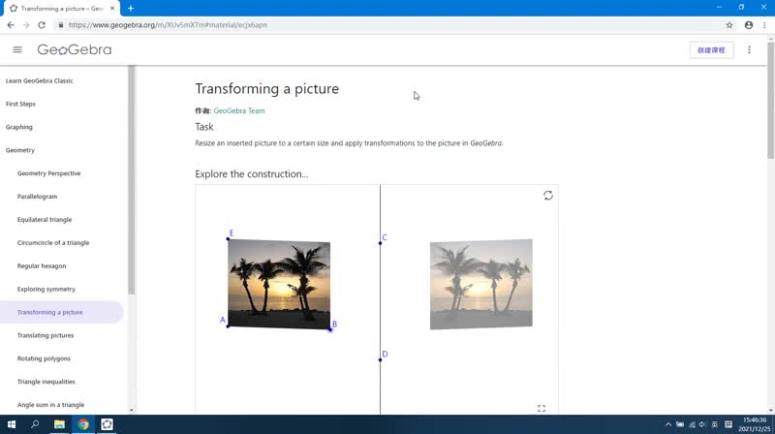Reset the construction with the refresh icon
This screenshot has width=775, height=434.
tap(548, 196)
